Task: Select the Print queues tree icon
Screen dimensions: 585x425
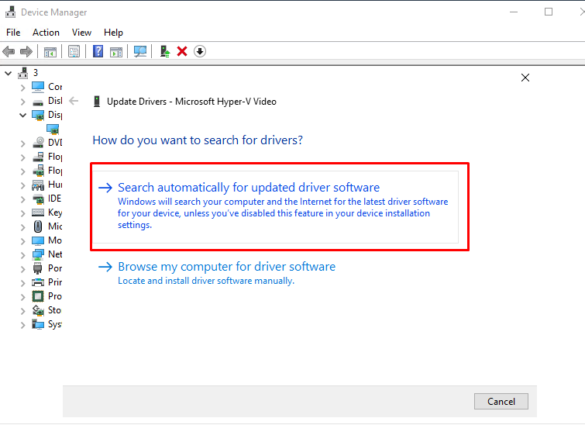Action: tap(38, 282)
